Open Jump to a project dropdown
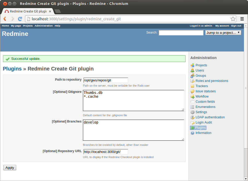 (x=223, y=33)
